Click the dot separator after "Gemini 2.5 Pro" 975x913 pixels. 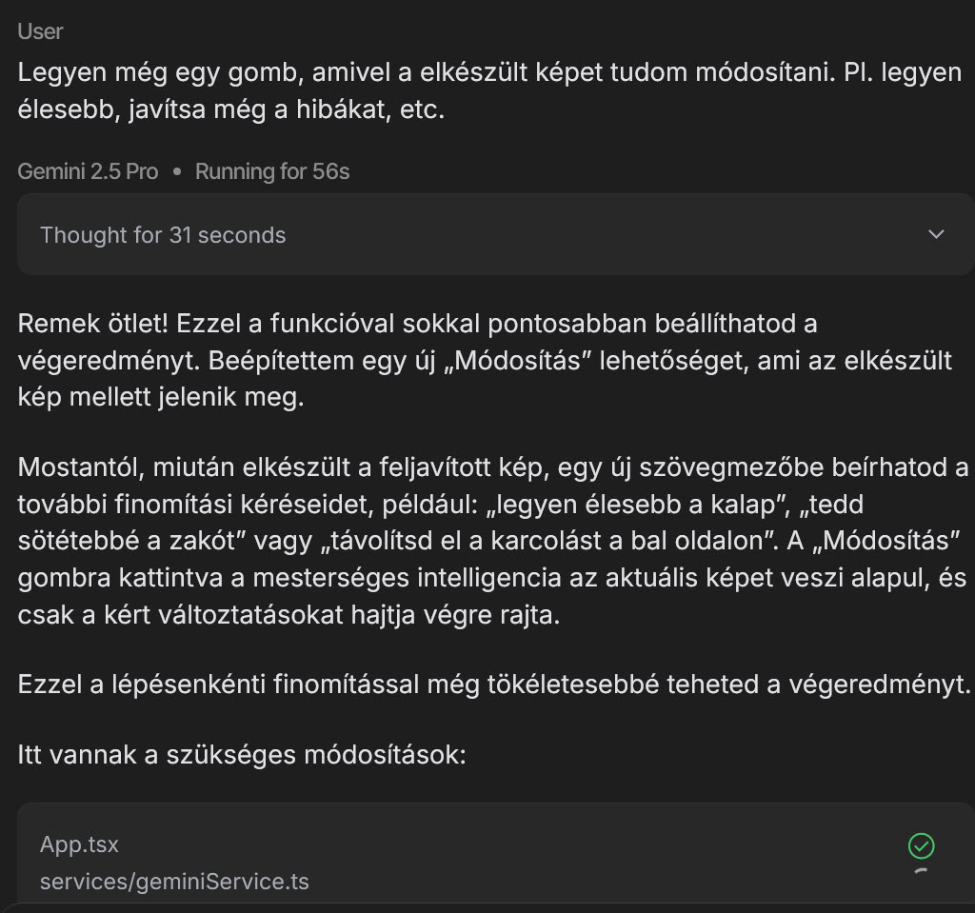177,172
